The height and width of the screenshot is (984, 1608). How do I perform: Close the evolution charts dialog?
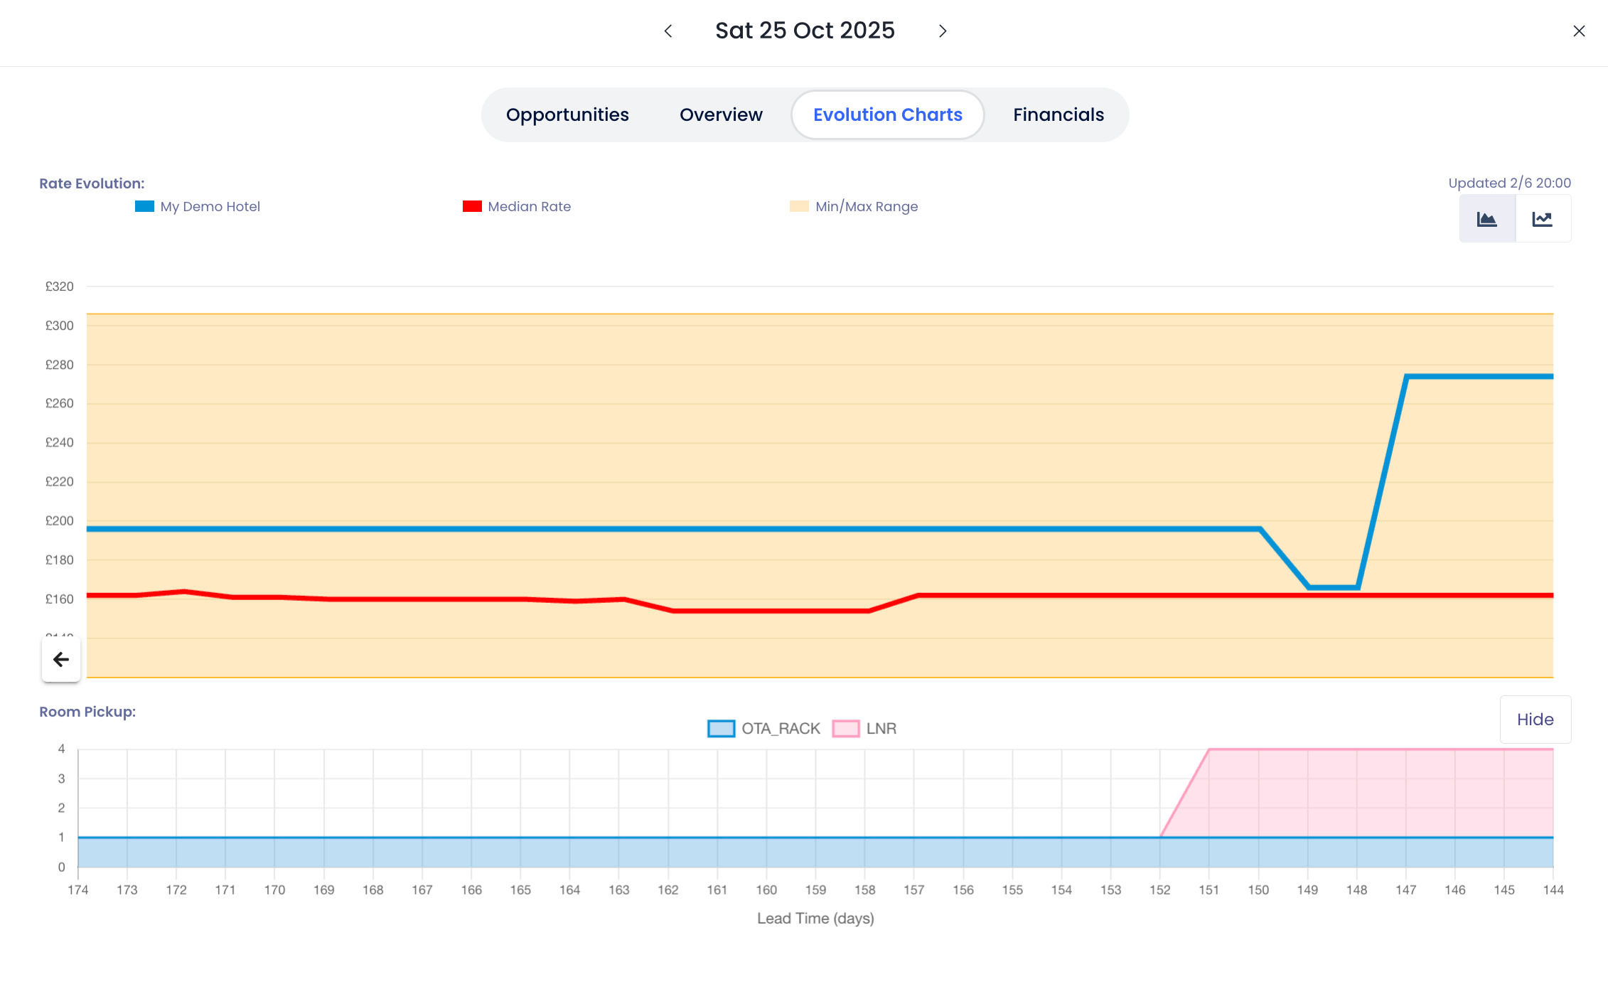click(x=1579, y=31)
